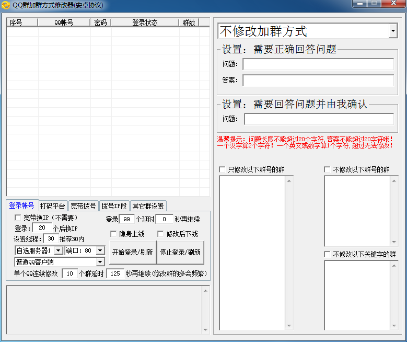Select the 其它群设置 tab
Viewport: 407px width, 342px height.
tap(148, 206)
